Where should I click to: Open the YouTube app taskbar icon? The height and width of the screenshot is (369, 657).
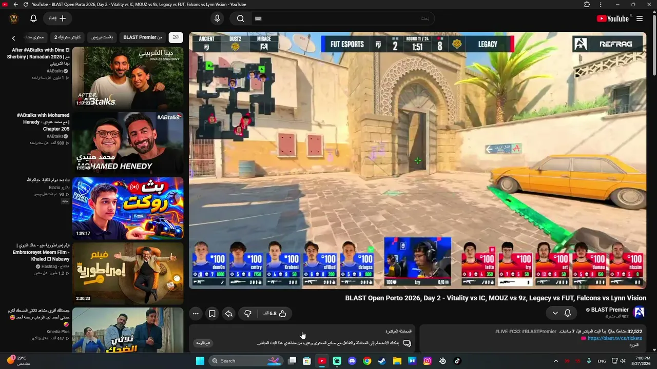[322, 361]
